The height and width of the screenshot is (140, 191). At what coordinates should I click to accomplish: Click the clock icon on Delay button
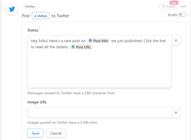[164, 6]
